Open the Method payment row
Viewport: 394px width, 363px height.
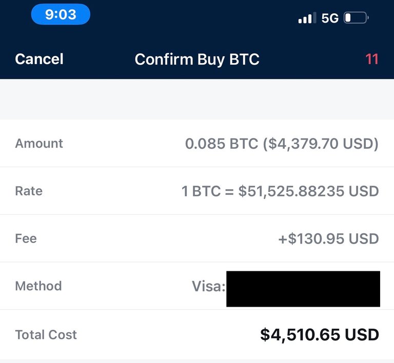pyautogui.click(x=197, y=286)
